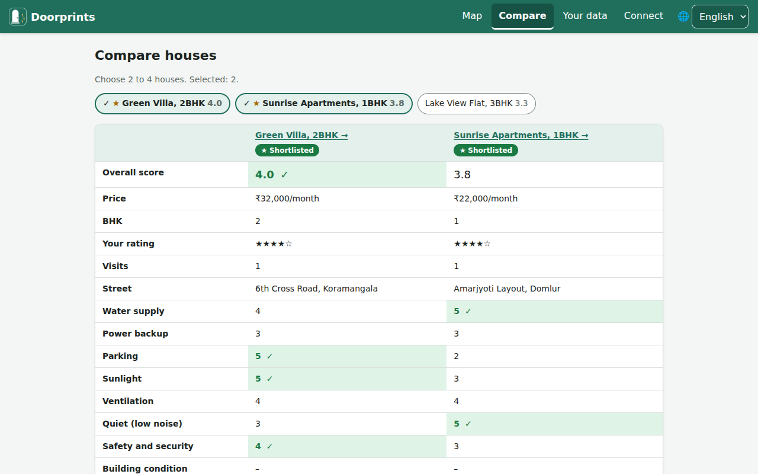Screen dimensions: 758x474
Task: Click Sunrise Apartments' water supply score 5
Action: (457, 311)
